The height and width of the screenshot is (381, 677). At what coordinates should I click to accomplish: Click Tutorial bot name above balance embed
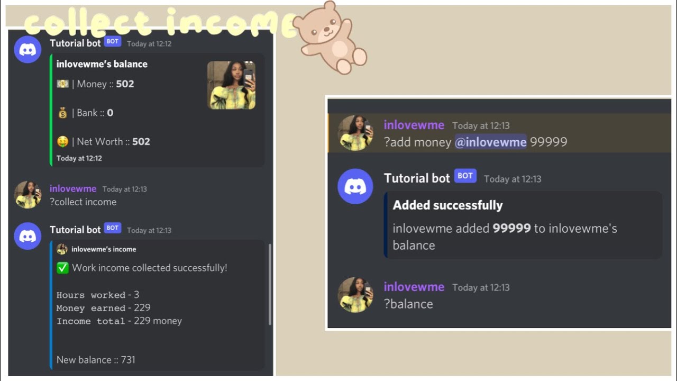(75, 43)
